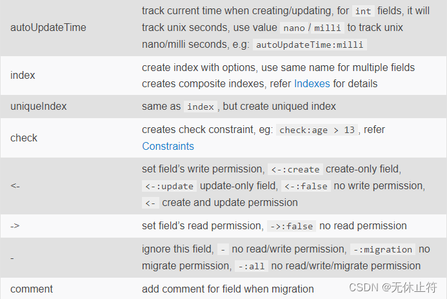Click the -:all code snippet
This screenshot has height=299, width=447.
tap(252, 266)
